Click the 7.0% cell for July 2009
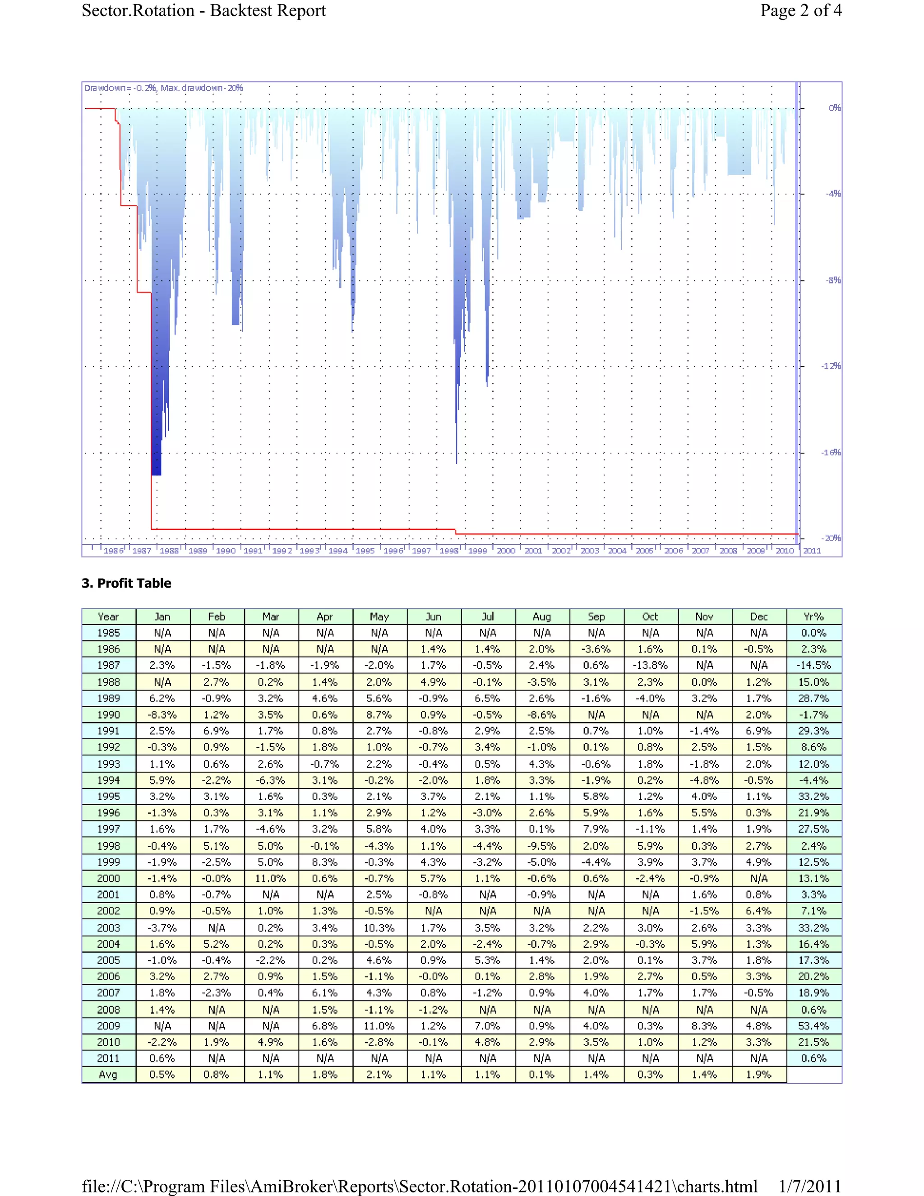 point(488,1026)
